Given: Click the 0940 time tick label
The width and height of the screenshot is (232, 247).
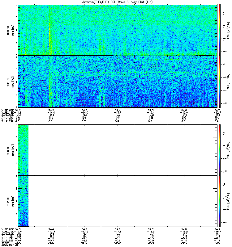Looking at the screenshot, I should click(184, 243).
